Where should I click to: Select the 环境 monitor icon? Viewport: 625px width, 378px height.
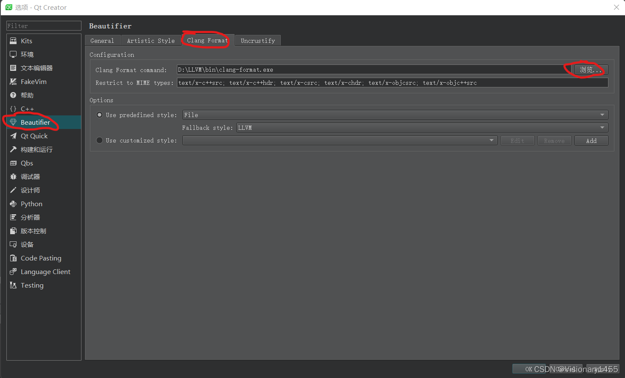[x=13, y=54]
